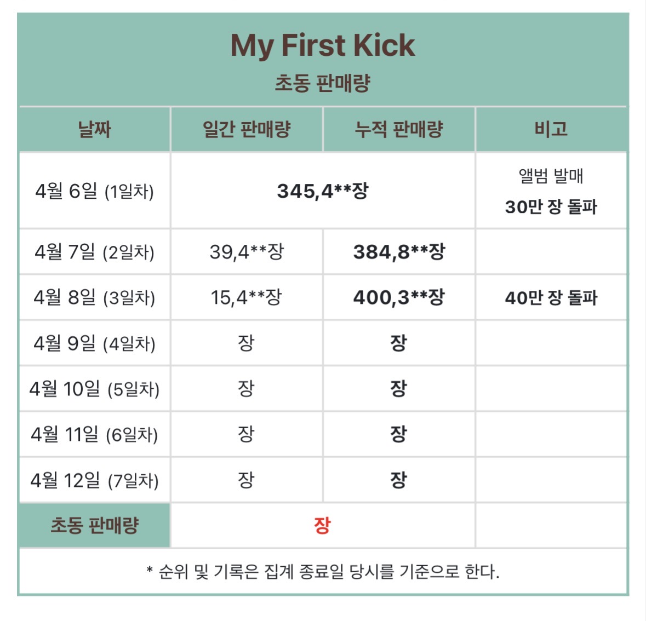This screenshot has width=646, height=621.
Task: Click the 30만 장 돌파 note
Action: (x=551, y=206)
